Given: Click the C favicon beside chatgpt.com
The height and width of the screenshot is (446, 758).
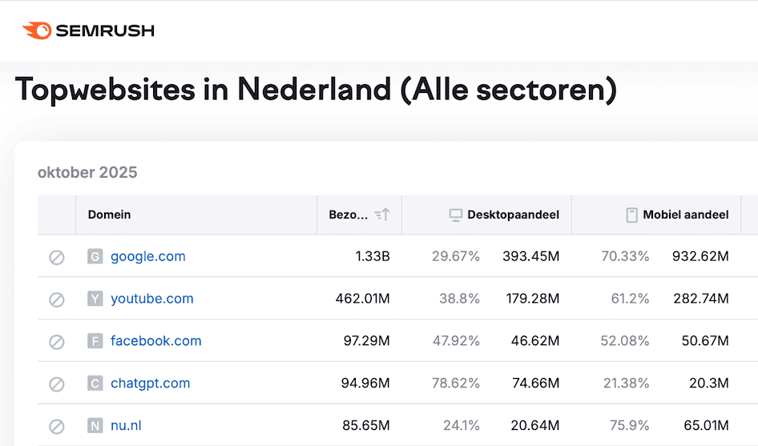Looking at the screenshot, I should pos(95,384).
